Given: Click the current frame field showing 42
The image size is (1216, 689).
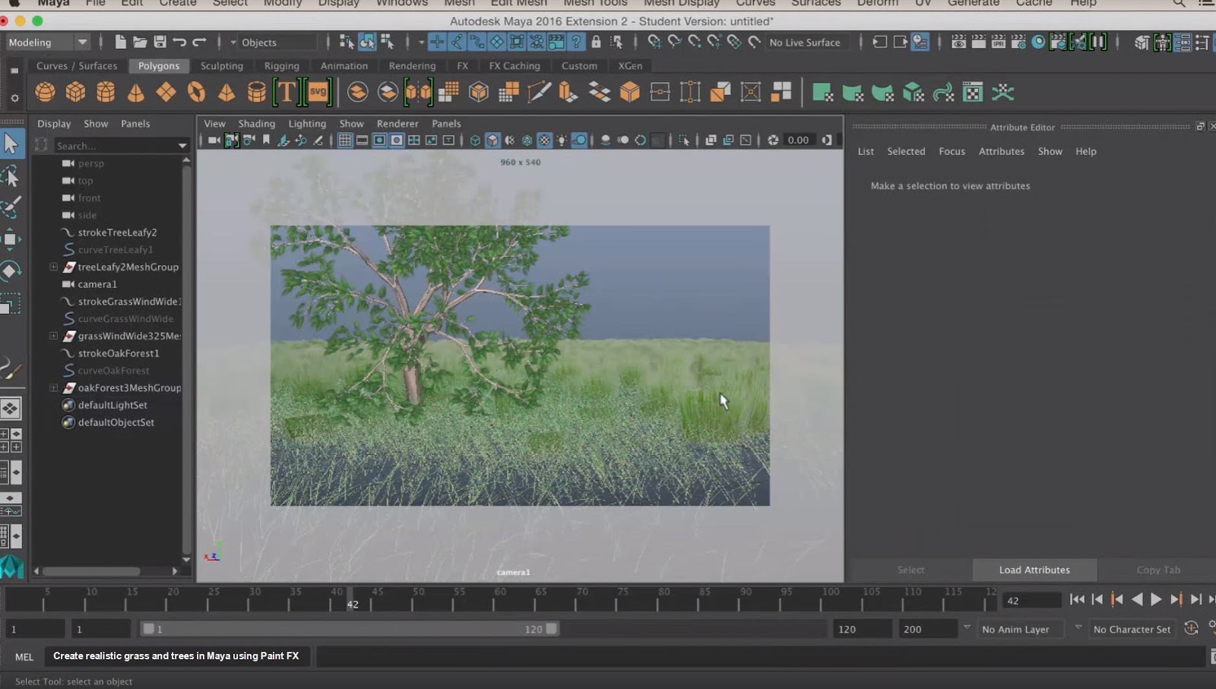Looking at the screenshot, I should (1029, 599).
